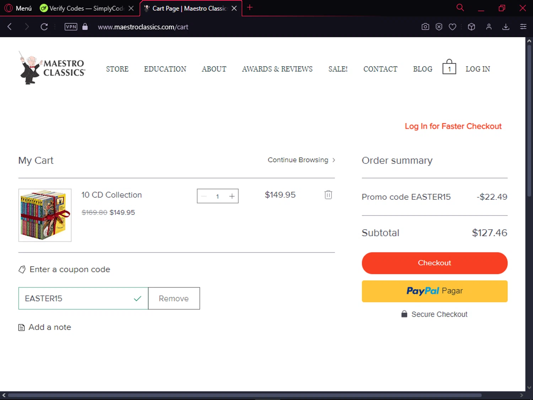View site security padlock info
The height and width of the screenshot is (400, 533).
pyautogui.click(x=85, y=27)
